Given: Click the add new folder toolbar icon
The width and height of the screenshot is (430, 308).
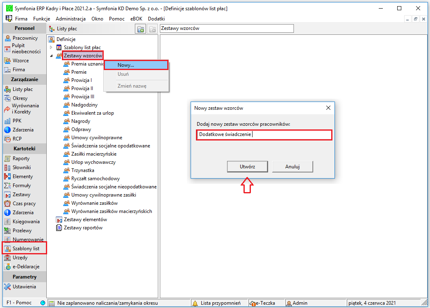Looking at the screenshot, I should pyautogui.click(x=141, y=29).
